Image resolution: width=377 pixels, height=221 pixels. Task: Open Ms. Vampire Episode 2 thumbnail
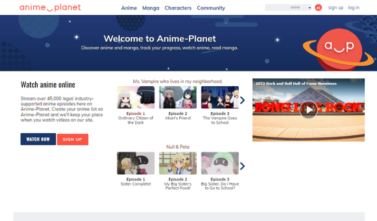[178, 97]
